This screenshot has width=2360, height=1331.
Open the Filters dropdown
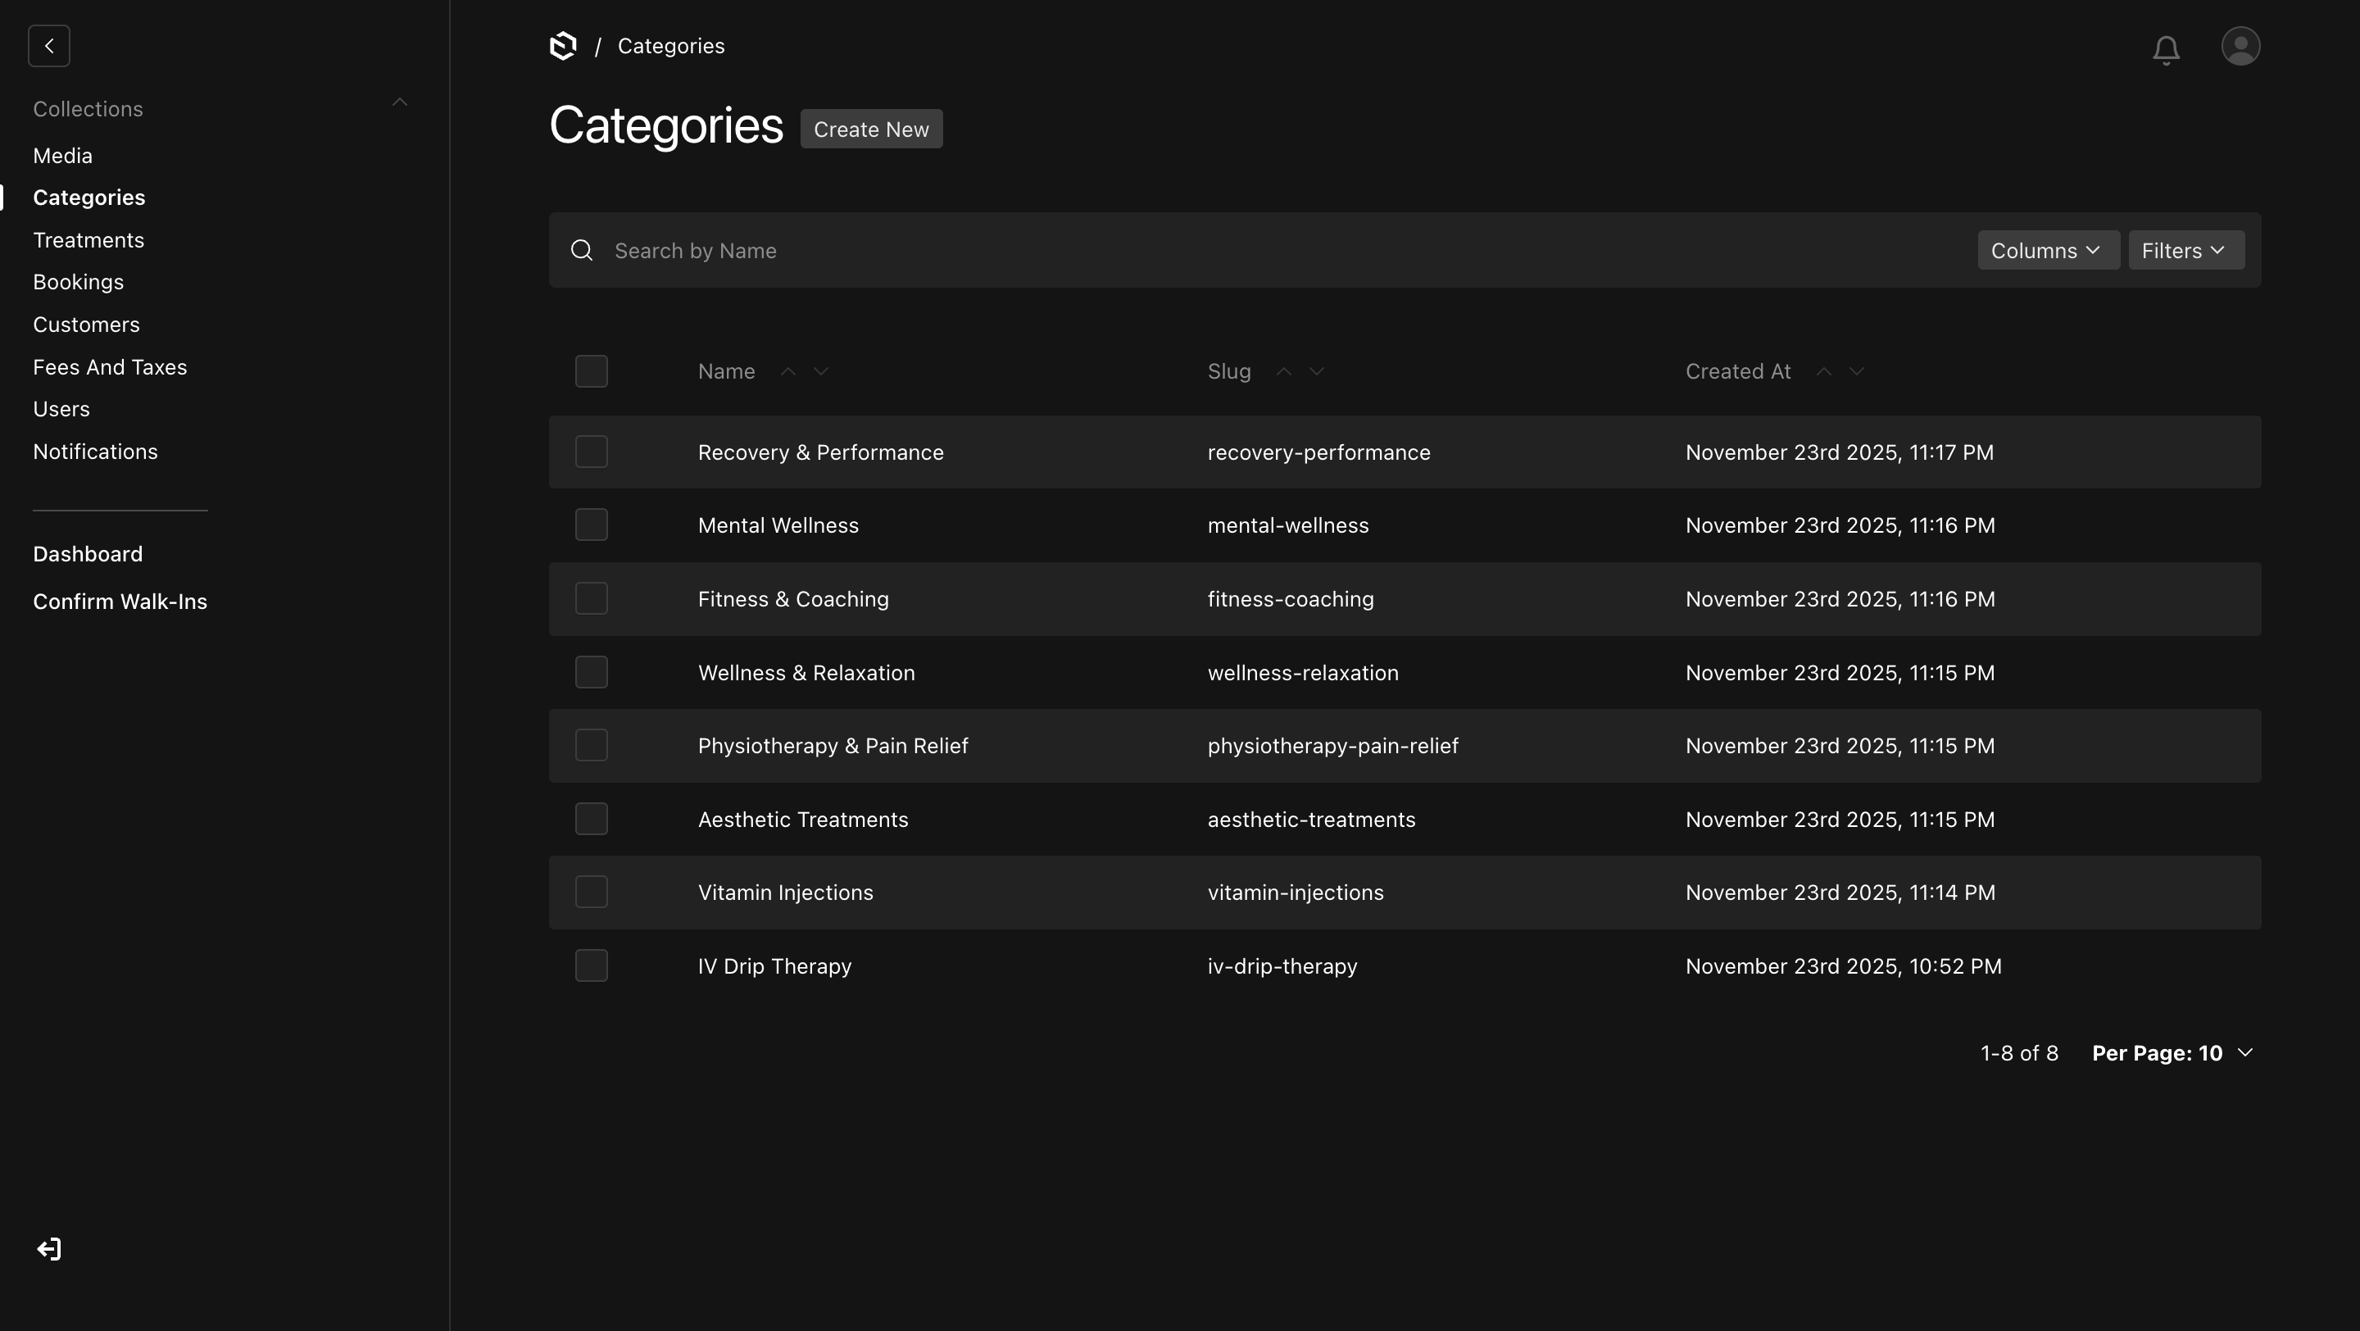coord(2185,249)
